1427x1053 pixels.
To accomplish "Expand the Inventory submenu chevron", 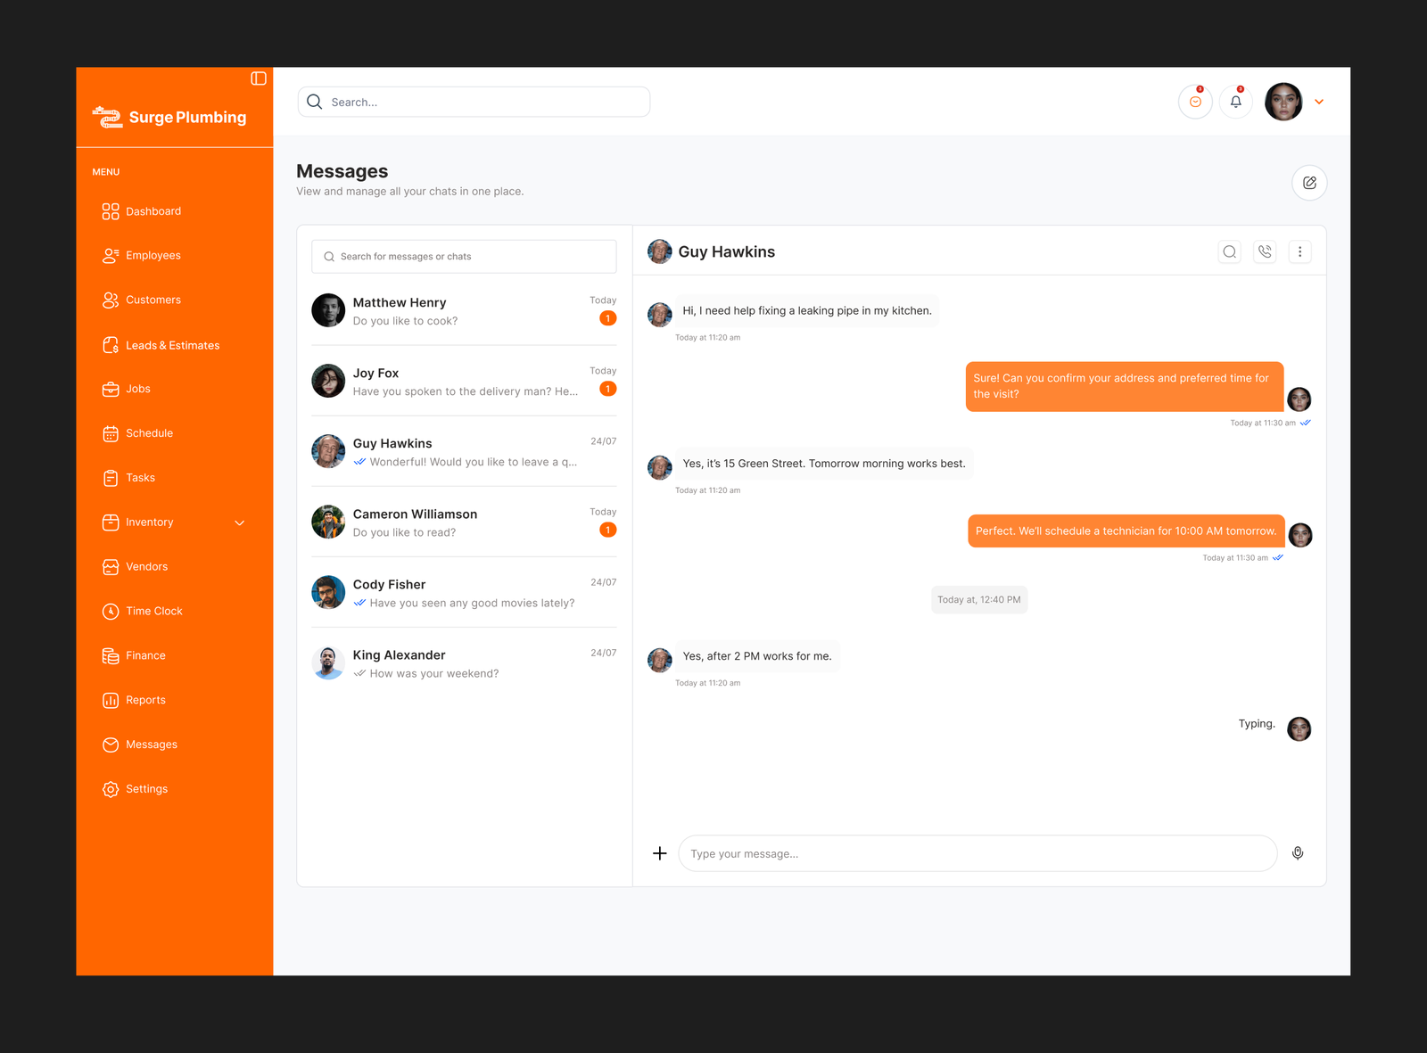I will click(239, 522).
